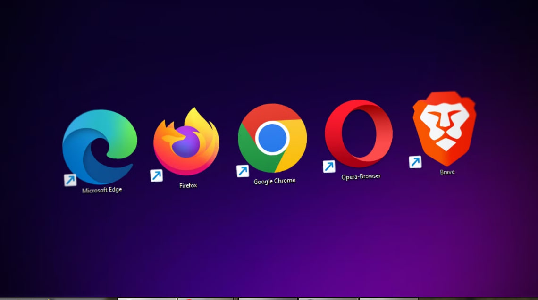538x300 pixels.
Task: Click empty wallpaper area above the browser icons
Action: click(x=269, y=47)
